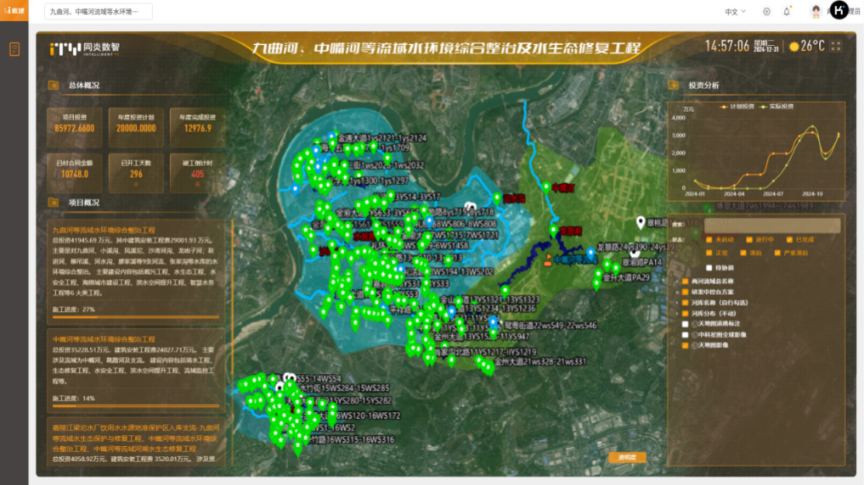Expand the 河库分布 tree node arrow
This screenshot has width=864, height=485.
point(676,313)
